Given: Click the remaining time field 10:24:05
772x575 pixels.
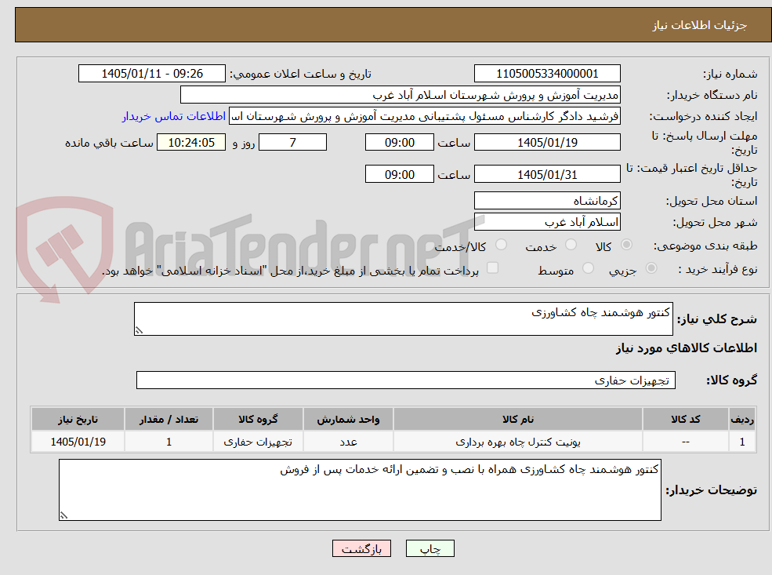Looking at the screenshot, I should (x=191, y=143).
